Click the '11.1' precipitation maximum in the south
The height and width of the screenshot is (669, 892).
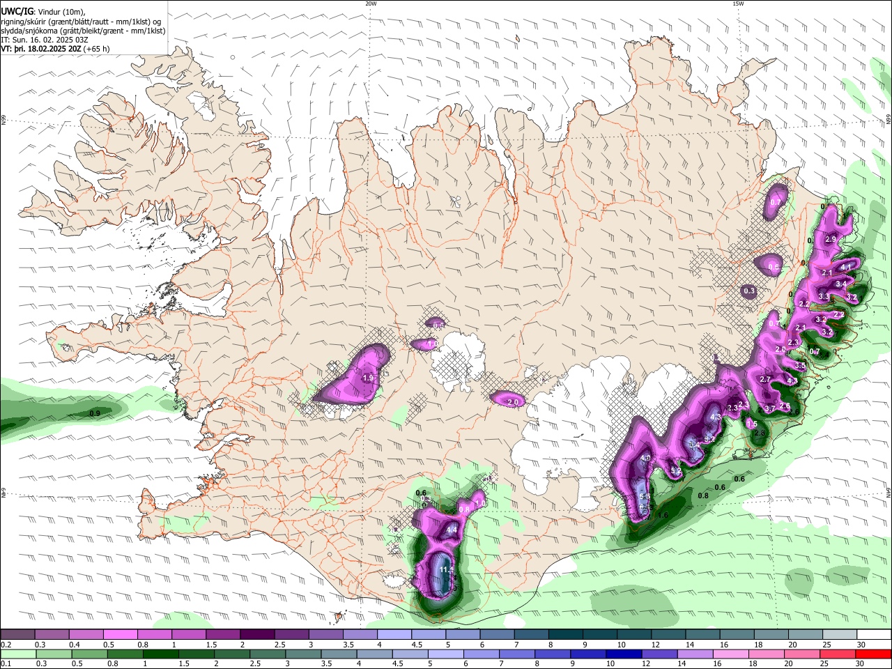pyautogui.click(x=446, y=570)
